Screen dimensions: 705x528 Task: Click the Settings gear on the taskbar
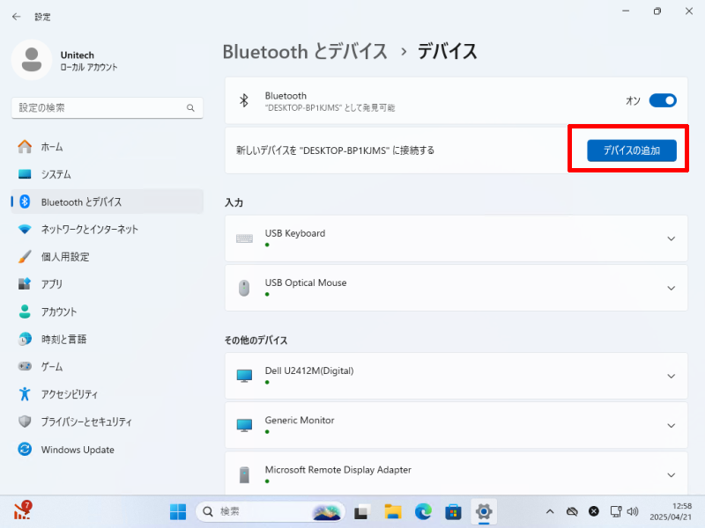click(484, 511)
